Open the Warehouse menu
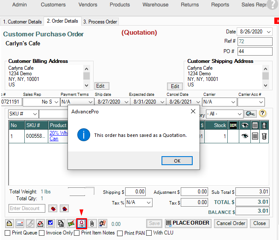Image resolution: width=279 pixels, height=240 pixels. [155, 5]
